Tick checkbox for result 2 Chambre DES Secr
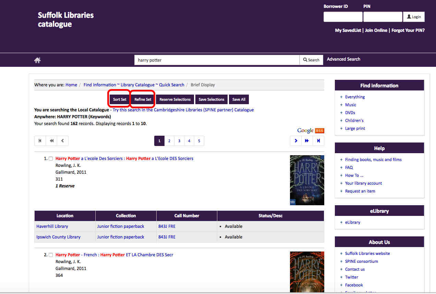436x294 pixels. tap(51, 255)
